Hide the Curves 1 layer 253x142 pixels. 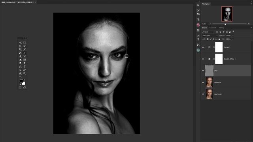pos(203,47)
